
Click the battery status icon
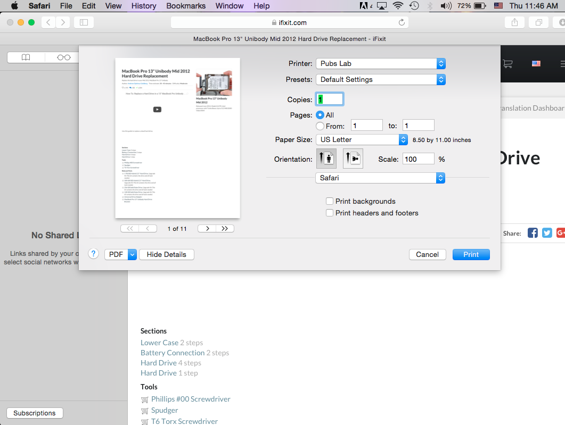click(480, 6)
